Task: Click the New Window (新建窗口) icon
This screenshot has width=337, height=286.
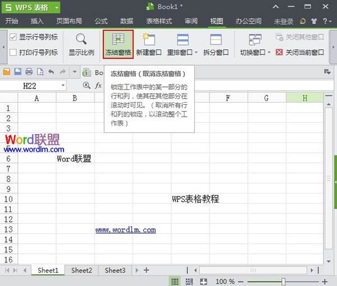Action: pos(149,40)
